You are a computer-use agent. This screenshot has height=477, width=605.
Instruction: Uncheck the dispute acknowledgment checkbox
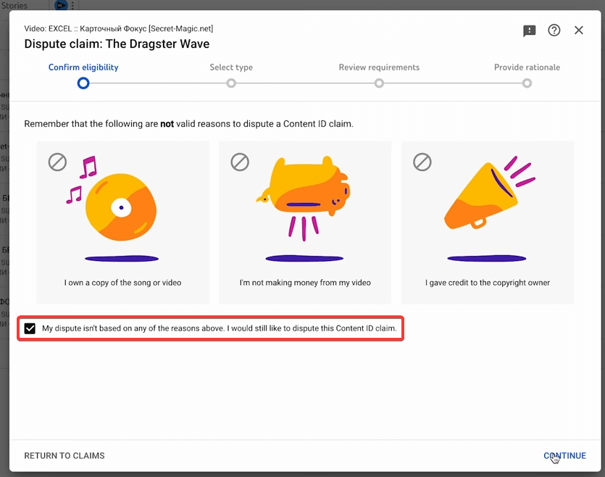click(x=30, y=328)
